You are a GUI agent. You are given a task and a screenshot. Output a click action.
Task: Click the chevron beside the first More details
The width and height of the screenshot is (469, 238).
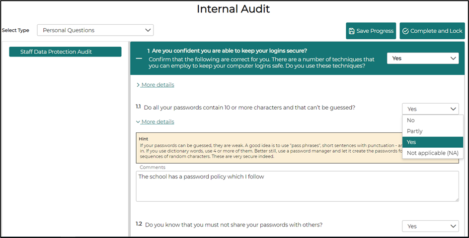tap(138, 85)
